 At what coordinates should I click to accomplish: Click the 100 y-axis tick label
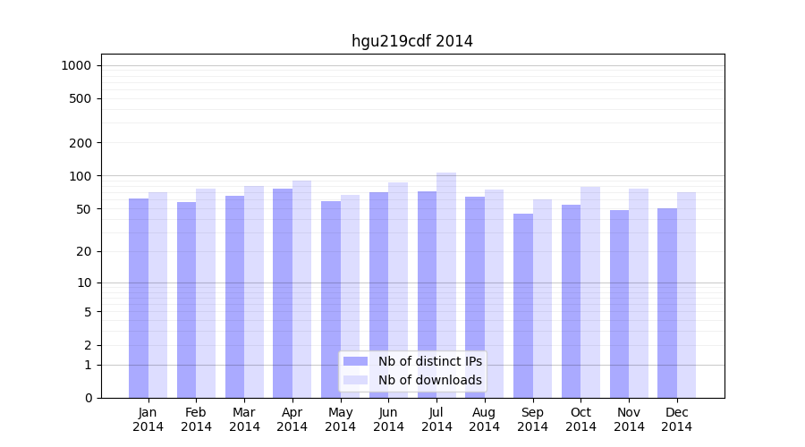(80, 176)
